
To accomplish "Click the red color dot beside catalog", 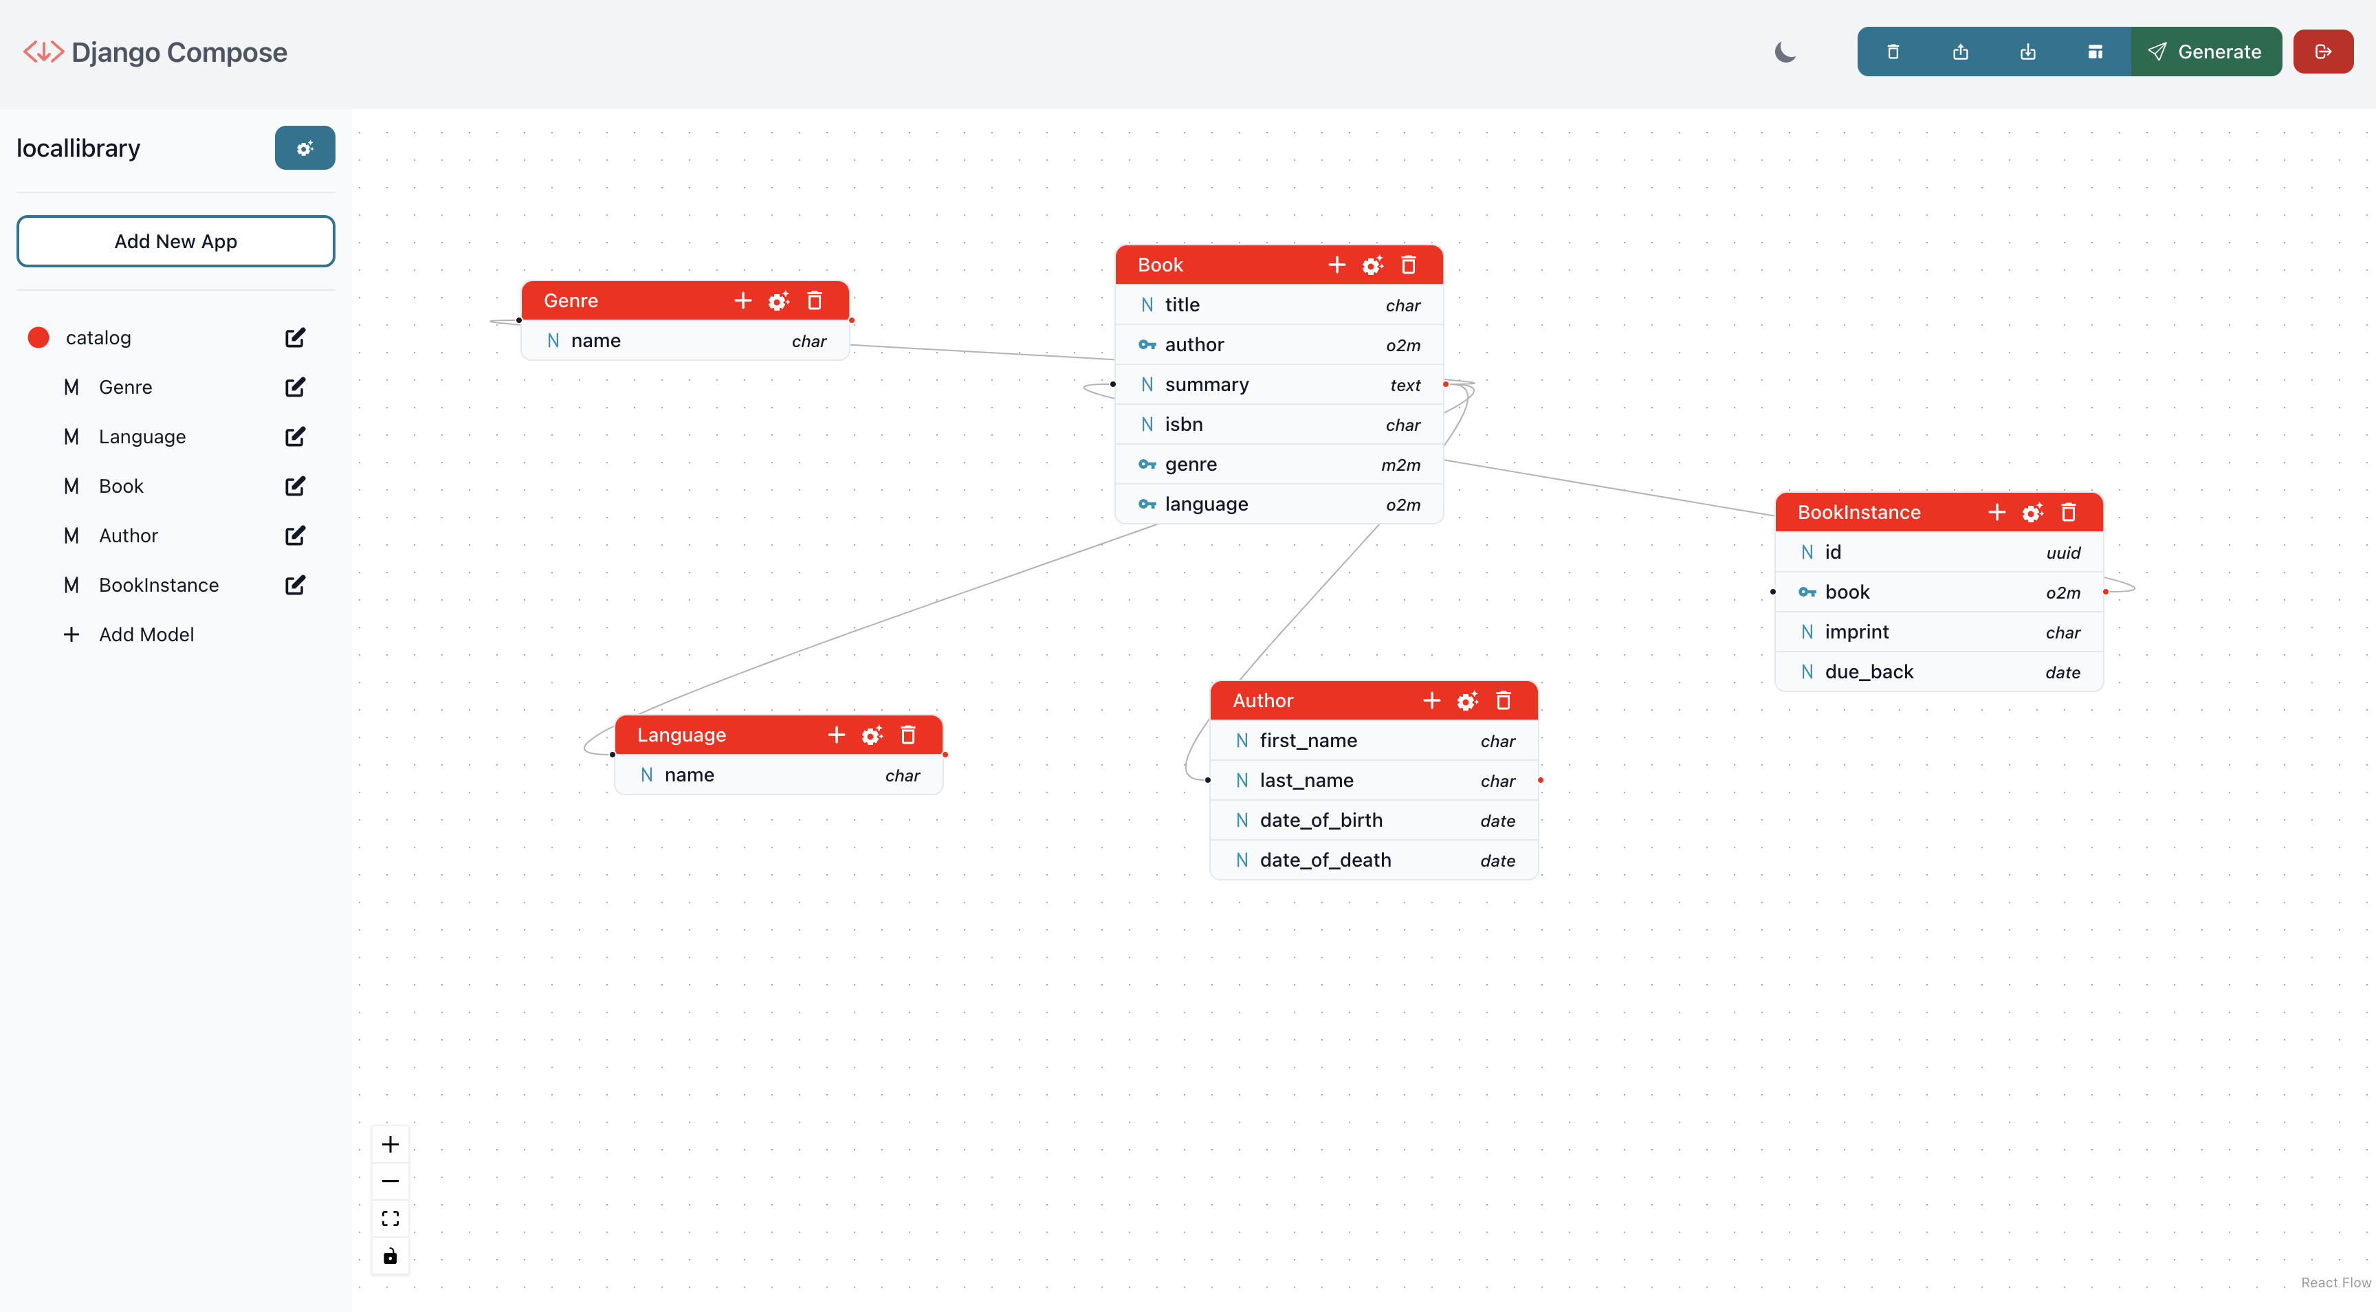I will pos(38,337).
